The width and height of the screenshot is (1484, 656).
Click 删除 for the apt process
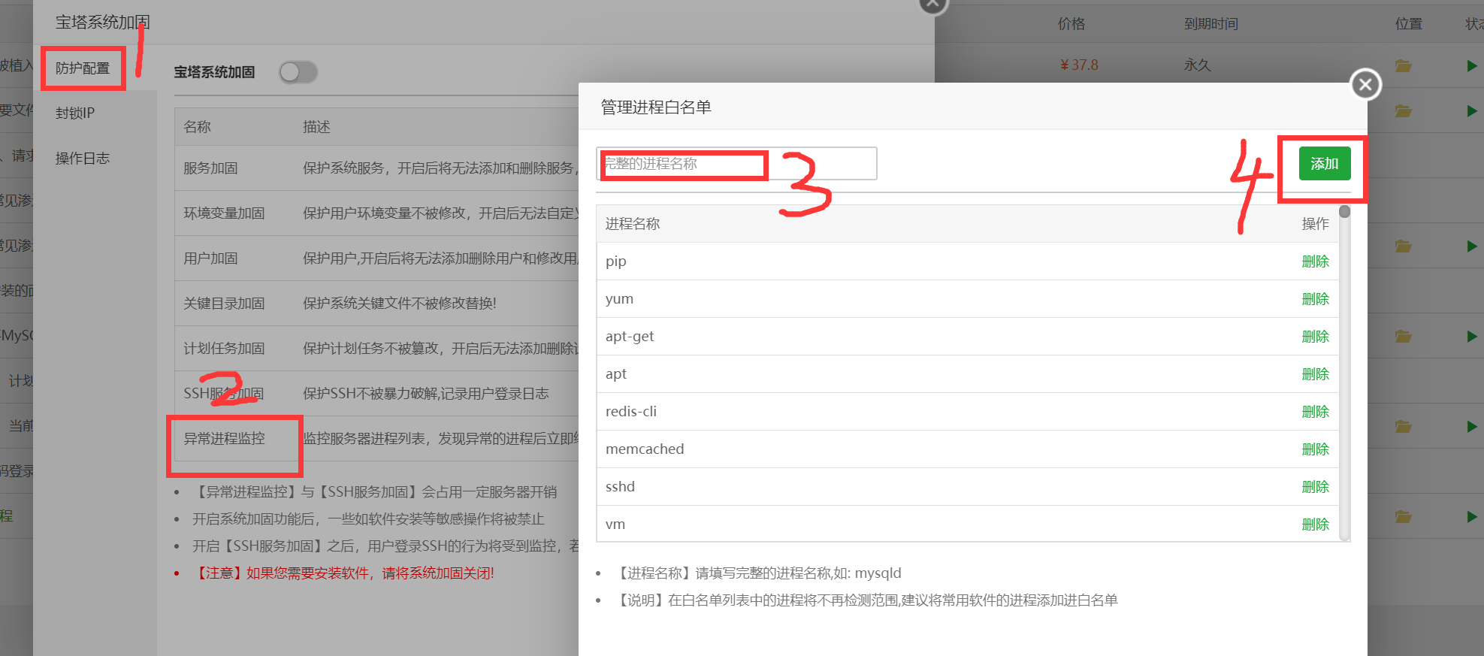[x=1316, y=374]
